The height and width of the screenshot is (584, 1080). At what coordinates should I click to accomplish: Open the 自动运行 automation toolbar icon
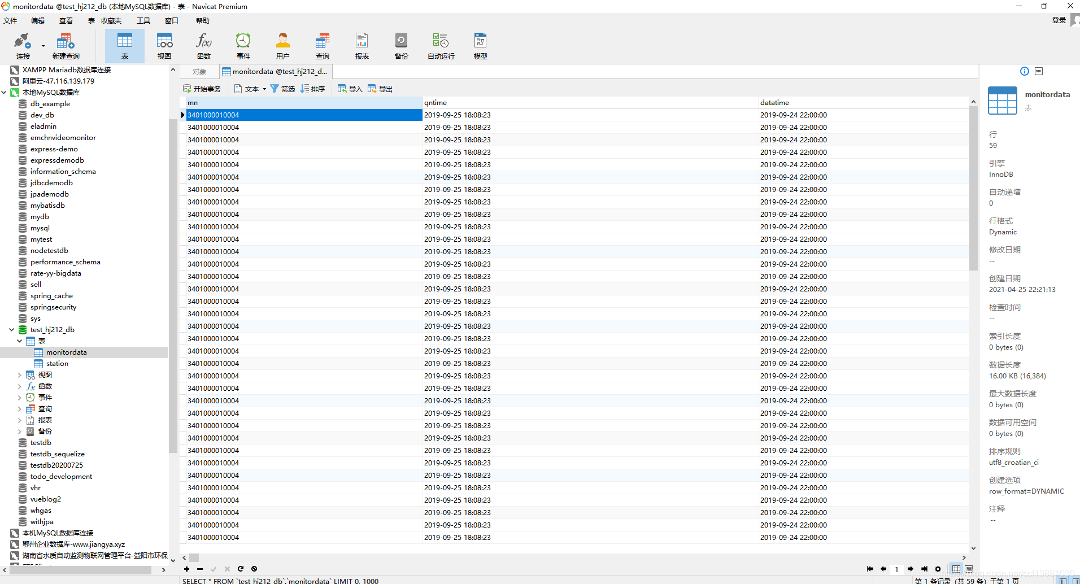[x=441, y=46]
